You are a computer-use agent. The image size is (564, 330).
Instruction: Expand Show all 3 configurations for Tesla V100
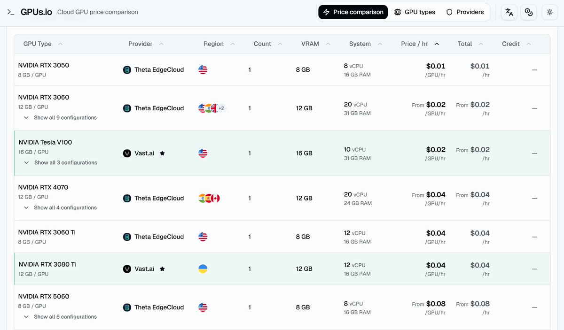61,163
